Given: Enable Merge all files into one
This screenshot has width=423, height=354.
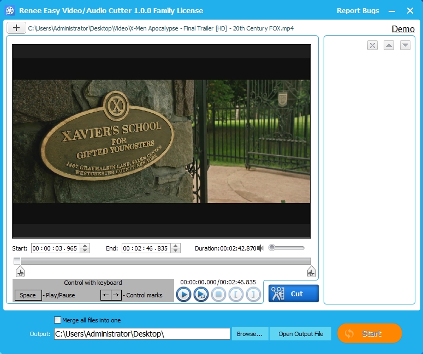Looking at the screenshot, I should 58,320.
